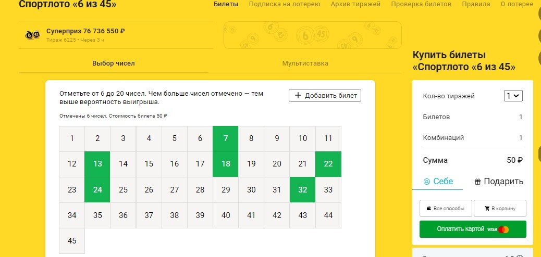Viewport: 541px width, 257px height.
Task: Select the Подарить tab
Action: (499, 182)
